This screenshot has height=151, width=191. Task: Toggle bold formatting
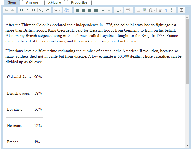click(x=21, y=10)
